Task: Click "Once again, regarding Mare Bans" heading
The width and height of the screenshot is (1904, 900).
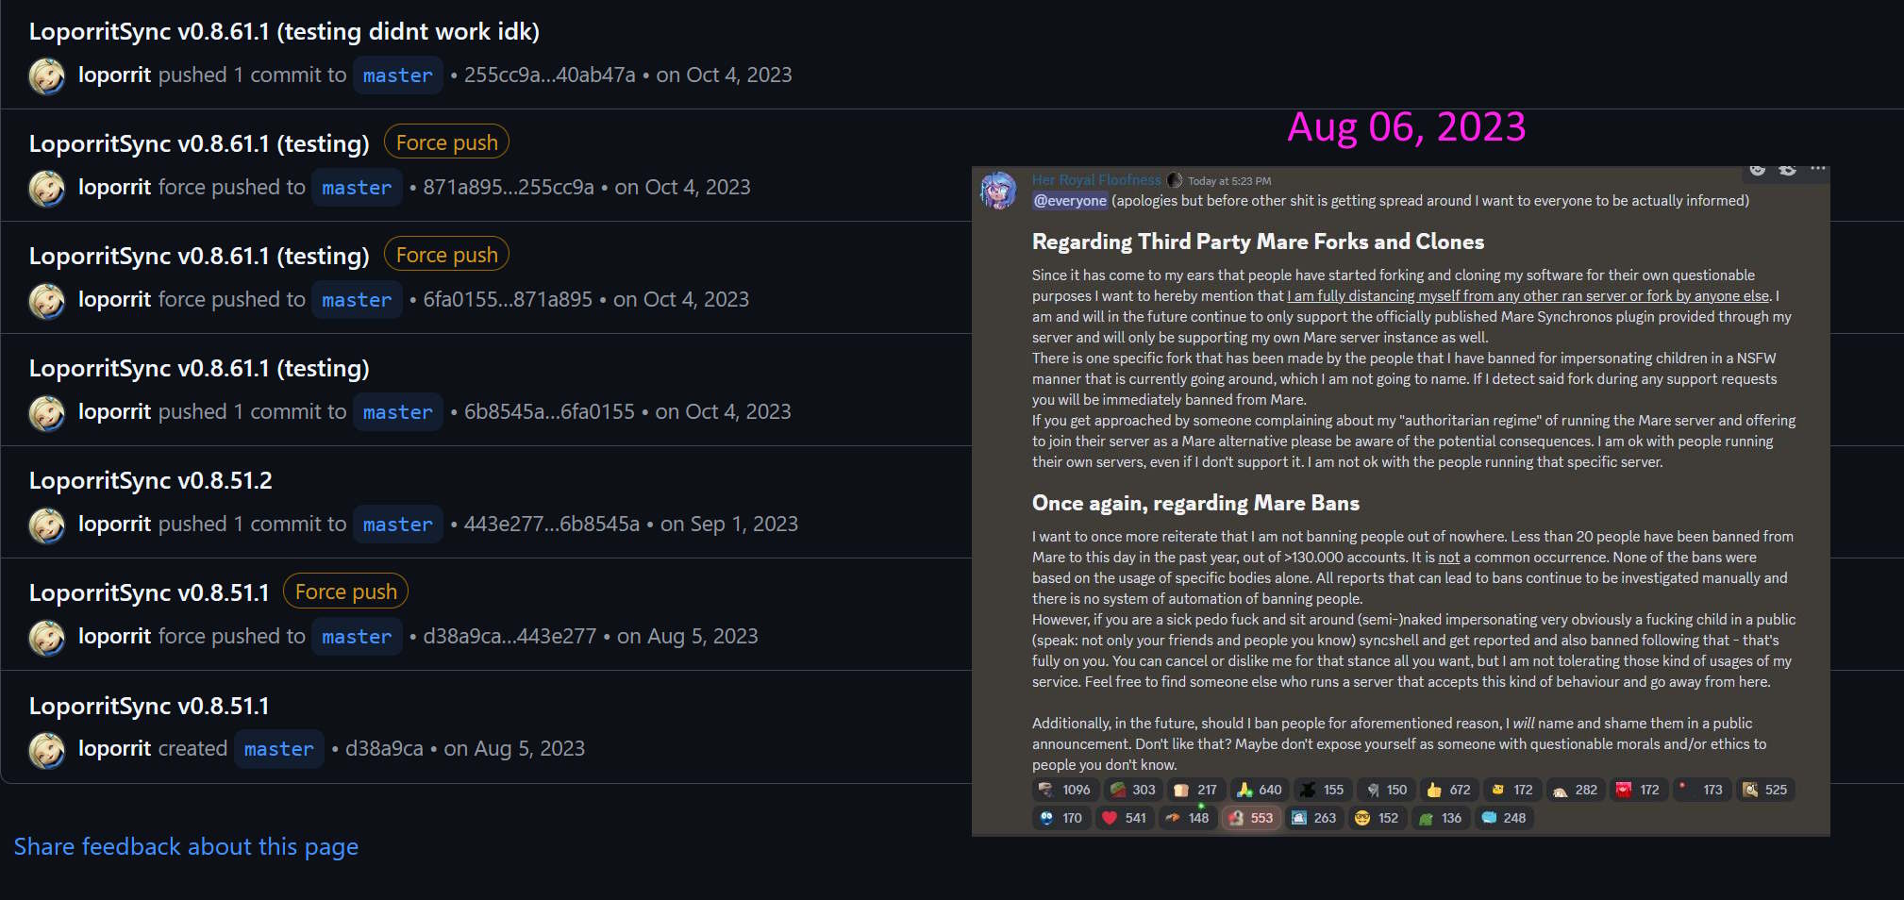Action: click(x=1195, y=503)
